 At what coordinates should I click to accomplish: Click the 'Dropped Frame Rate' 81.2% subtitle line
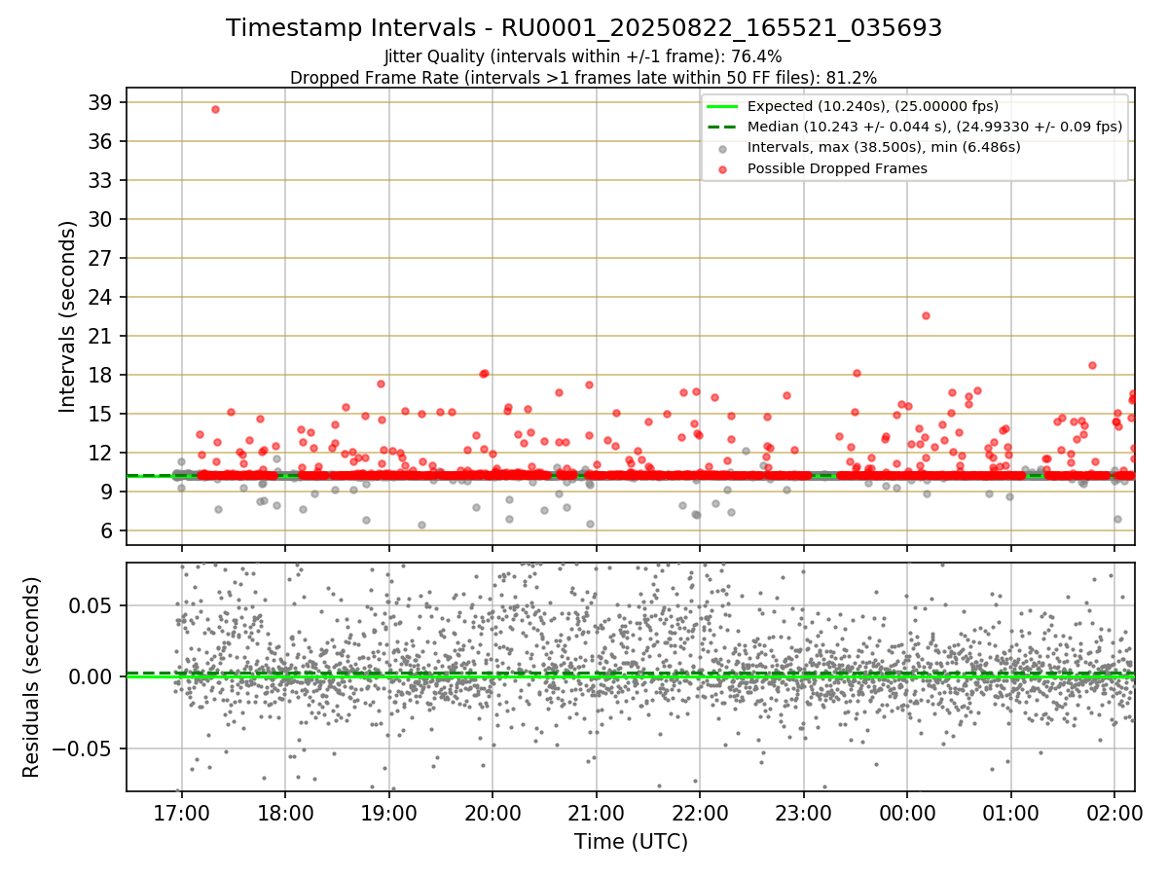pyautogui.click(x=584, y=77)
